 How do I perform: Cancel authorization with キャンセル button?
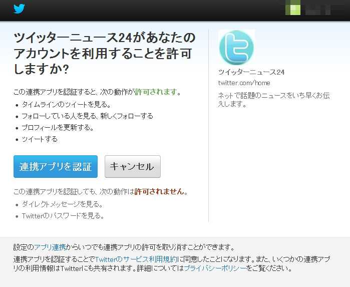click(x=133, y=167)
